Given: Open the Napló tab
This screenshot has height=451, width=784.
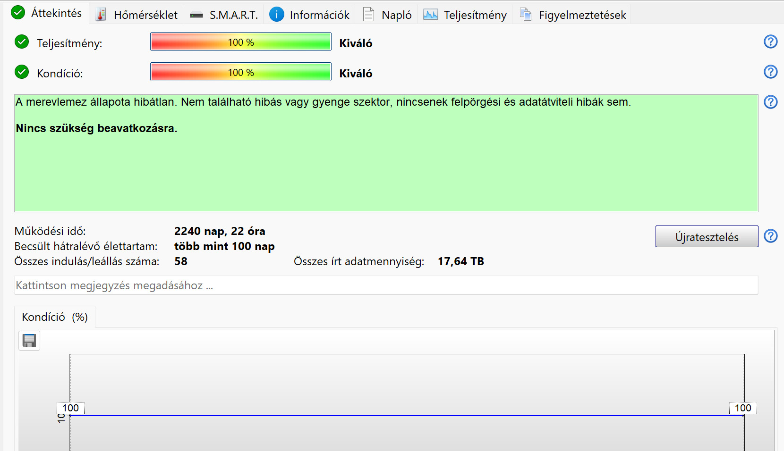Looking at the screenshot, I should pyautogui.click(x=387, y=15).
